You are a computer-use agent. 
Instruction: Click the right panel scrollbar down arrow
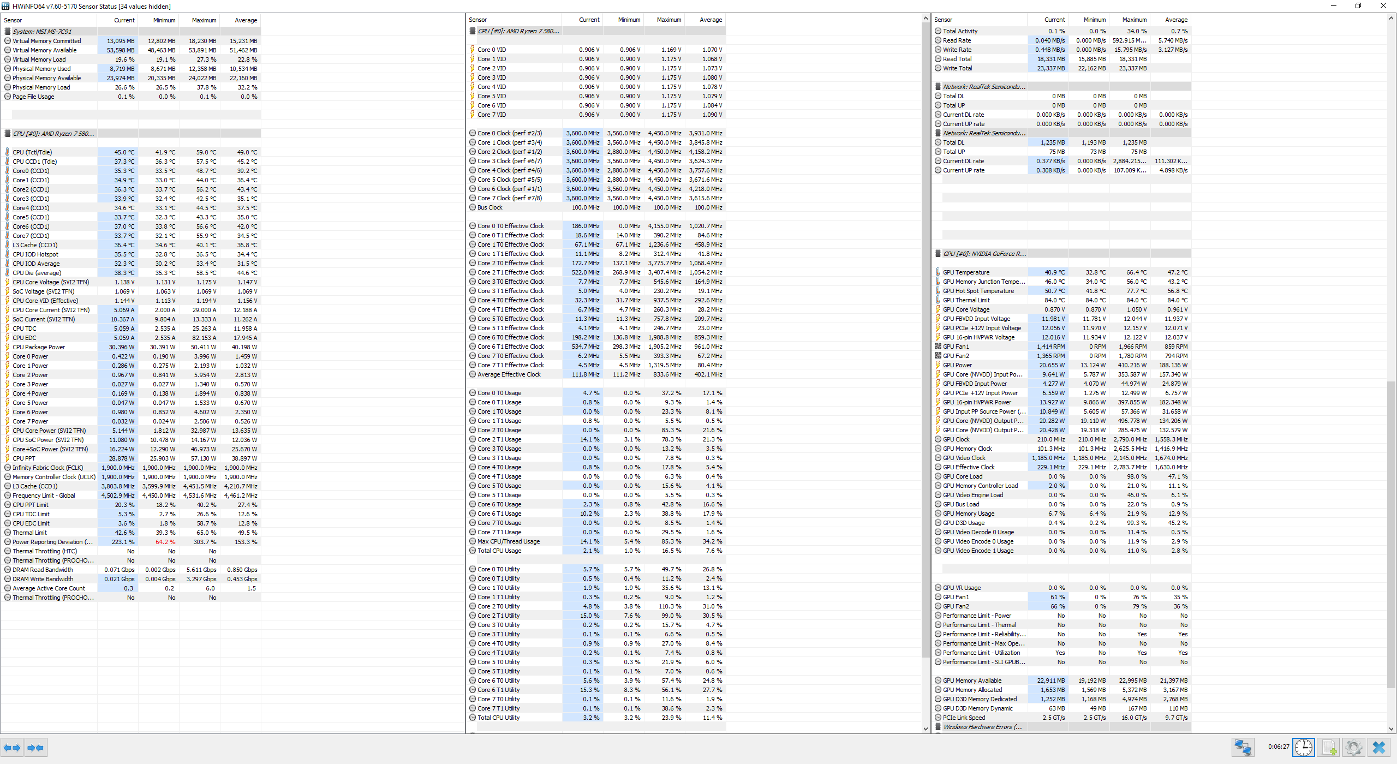tap(1391, 729)
